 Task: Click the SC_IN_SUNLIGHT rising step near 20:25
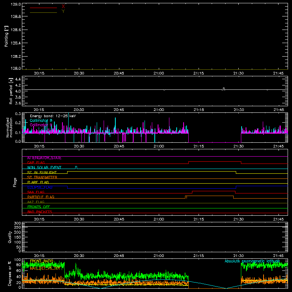click(x=68, y=172)
